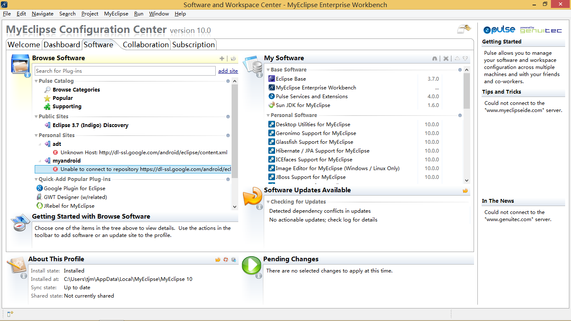Click the remove software X icon in My Software
The image size is (571, 321).
(x=446, y=59)
